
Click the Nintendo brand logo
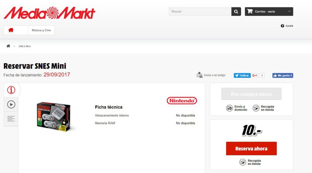pos(182,101)
